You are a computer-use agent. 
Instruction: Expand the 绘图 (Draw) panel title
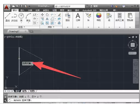pyautogui.click(x=22, y=27)
